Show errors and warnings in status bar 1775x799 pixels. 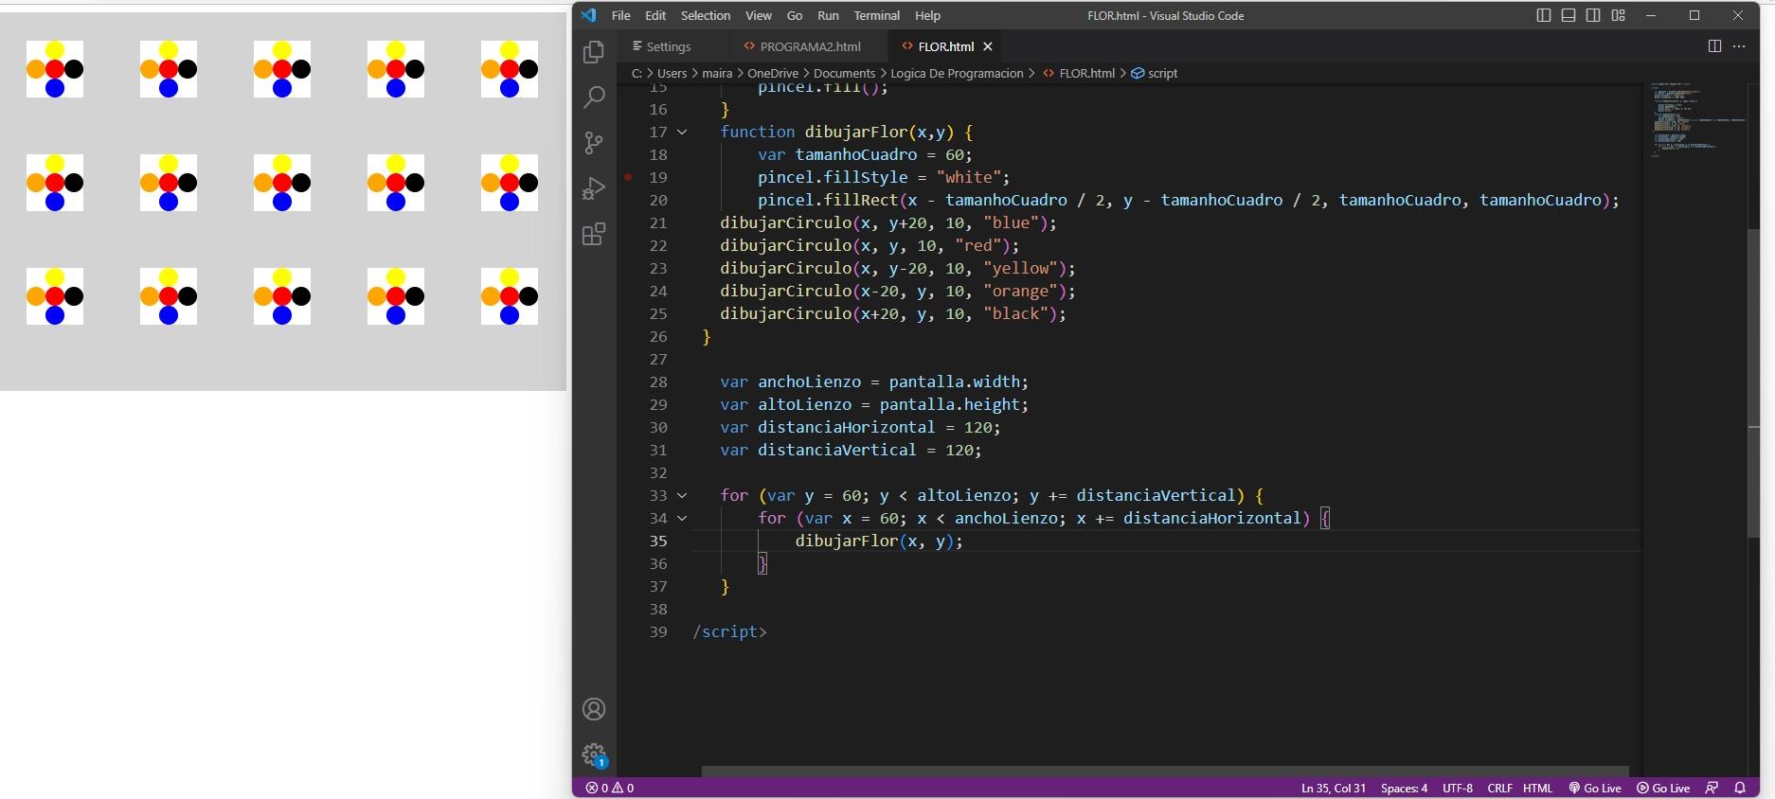[x=610, y=788]
